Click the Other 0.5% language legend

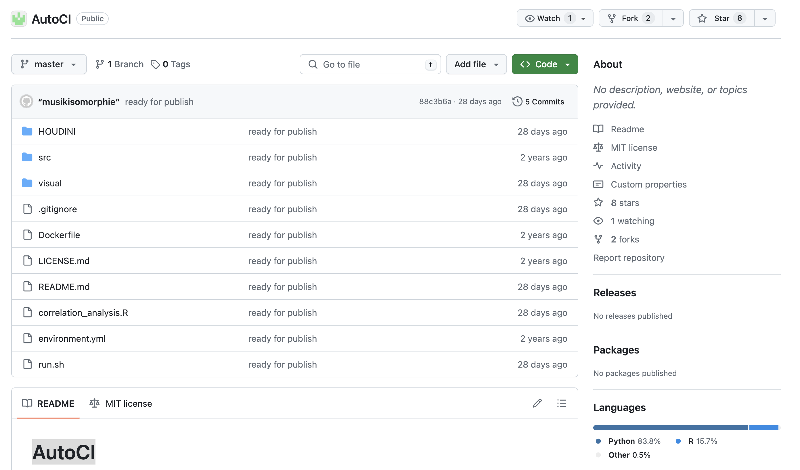[623, 455]
